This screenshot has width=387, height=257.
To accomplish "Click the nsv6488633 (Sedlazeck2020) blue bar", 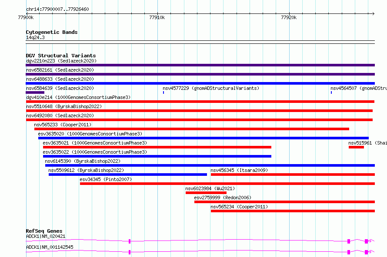I will (200, 83).
